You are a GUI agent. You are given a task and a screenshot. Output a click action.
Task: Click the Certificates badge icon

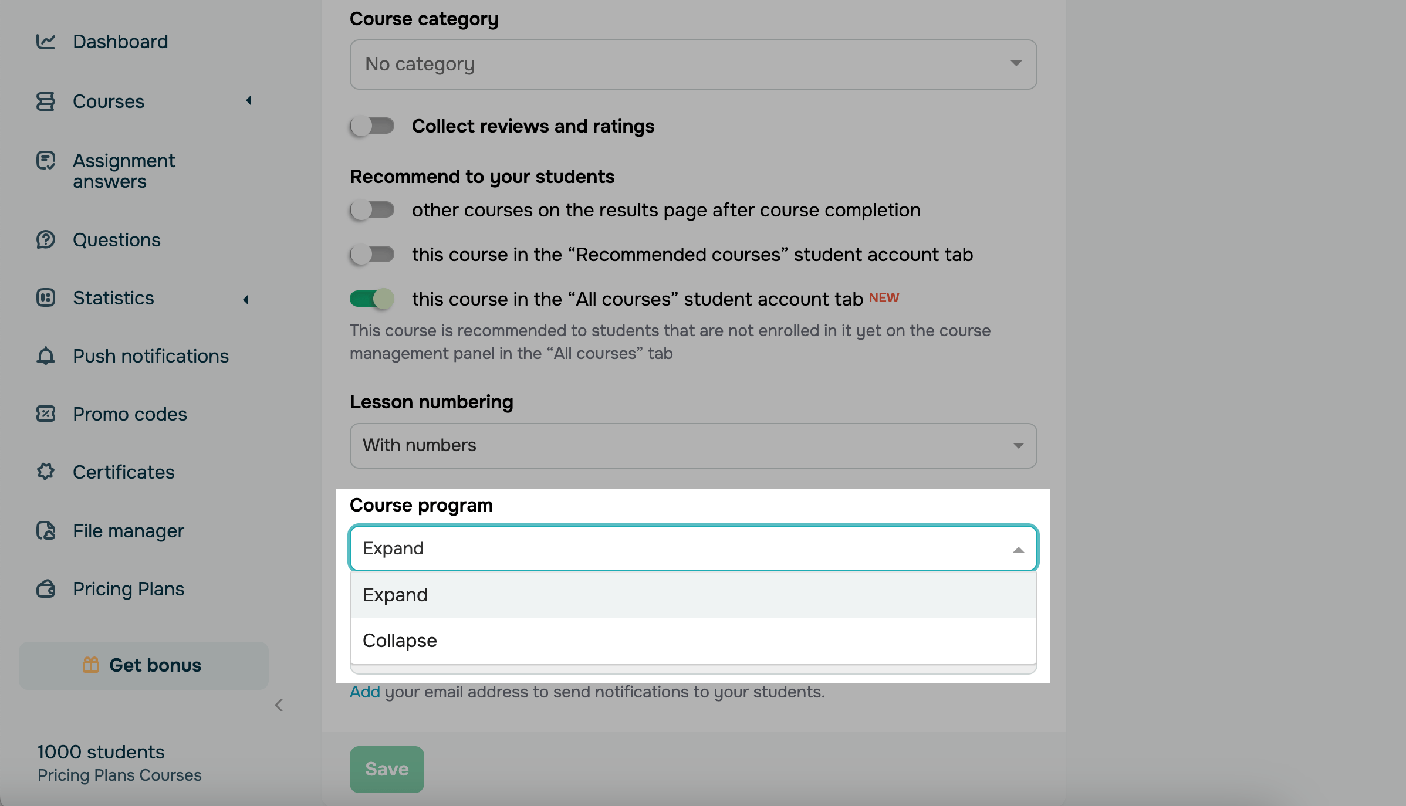[x=46, y=472]
